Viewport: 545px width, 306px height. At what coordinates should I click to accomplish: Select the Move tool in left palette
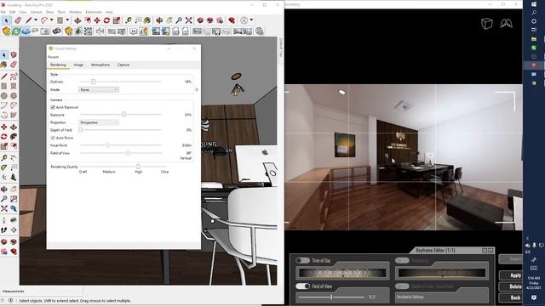3,127
